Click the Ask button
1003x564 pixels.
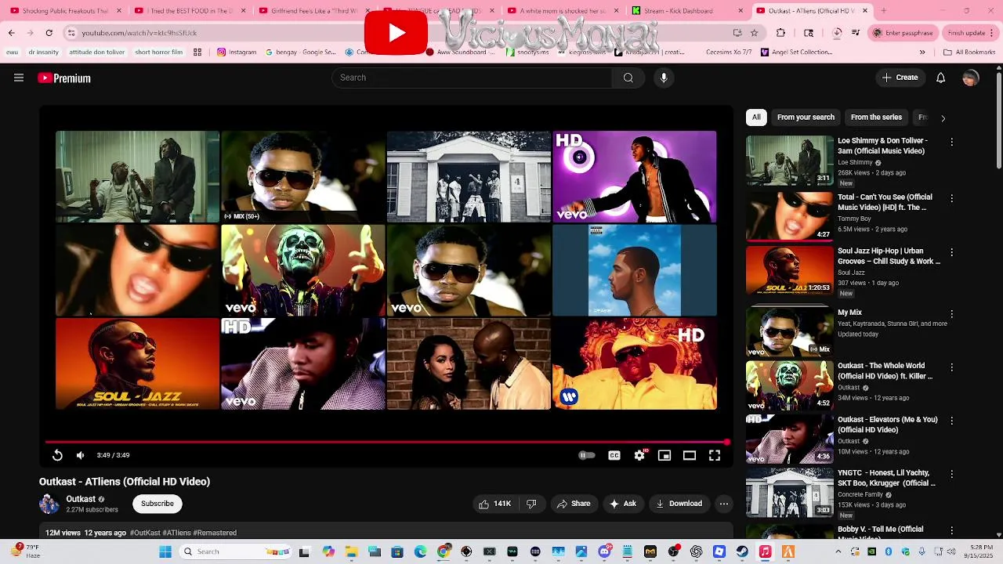pos(623,504)
